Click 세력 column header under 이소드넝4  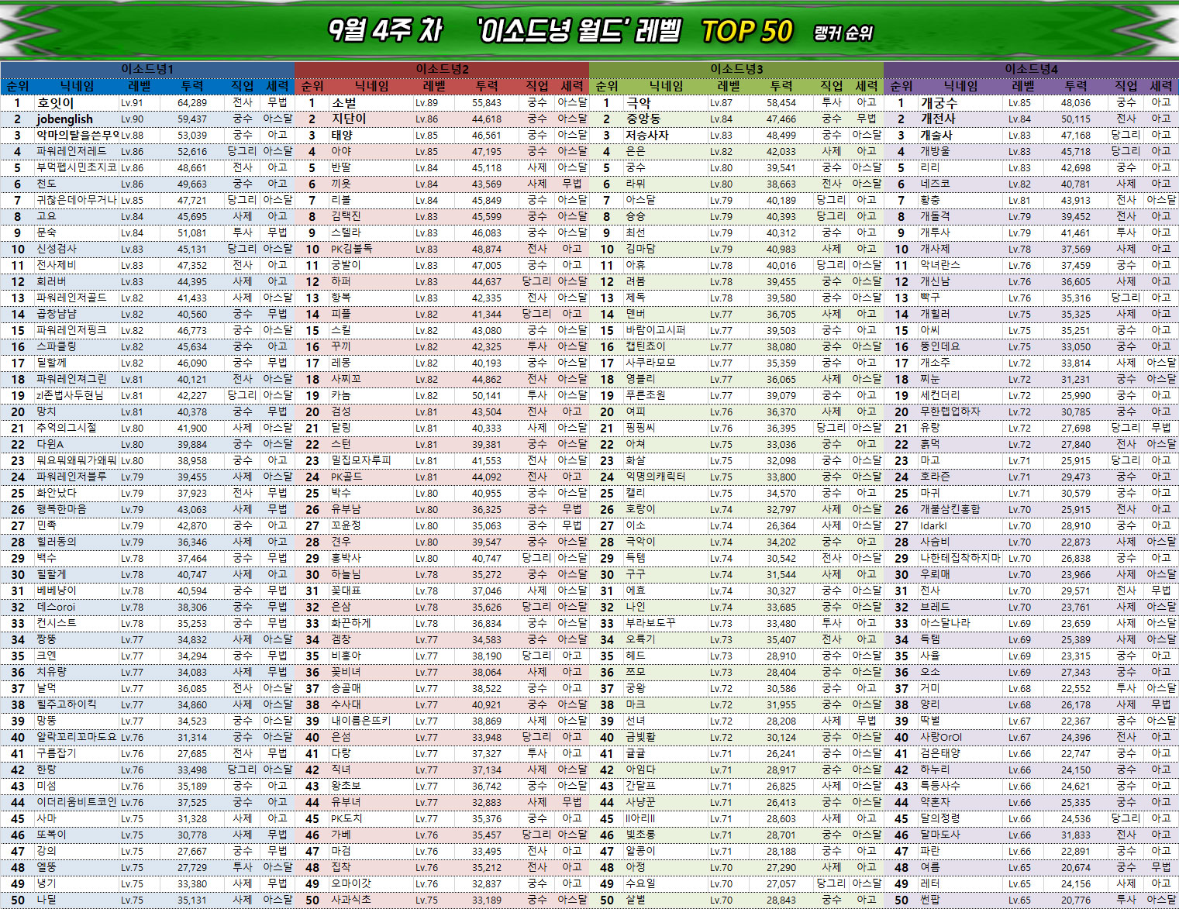pyautogui.click(x=1160, y=86)
